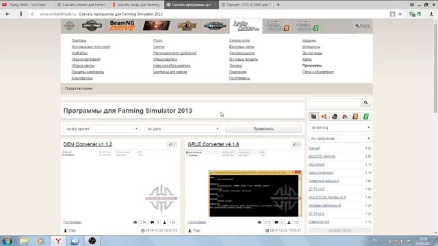Open the Карты category link
Image resolution: width=438 pixels, height=246 pixels.
(307, 59)
